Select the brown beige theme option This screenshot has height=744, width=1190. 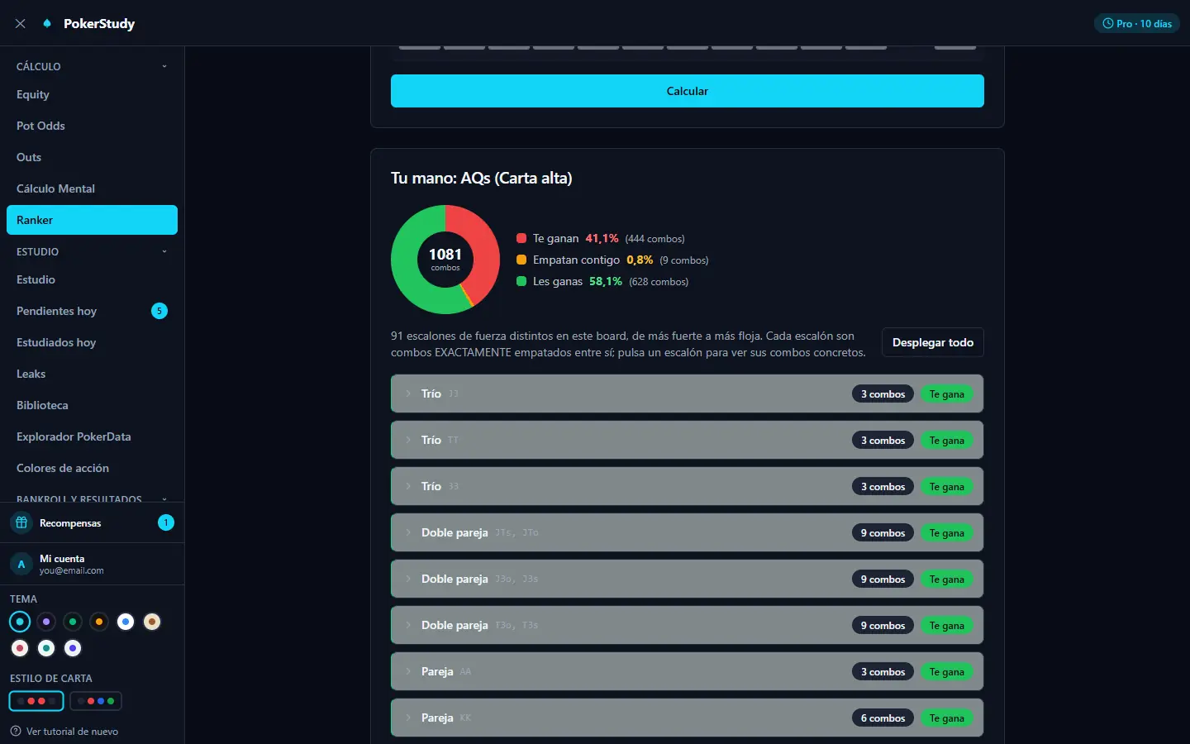pyautogui.click(x=152, y=622)
